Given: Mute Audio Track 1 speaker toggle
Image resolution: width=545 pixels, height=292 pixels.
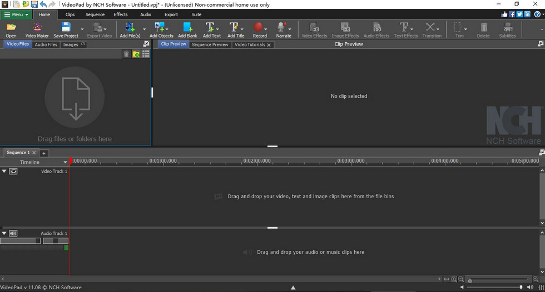Looking at the screenshot, I should point(13,233).
